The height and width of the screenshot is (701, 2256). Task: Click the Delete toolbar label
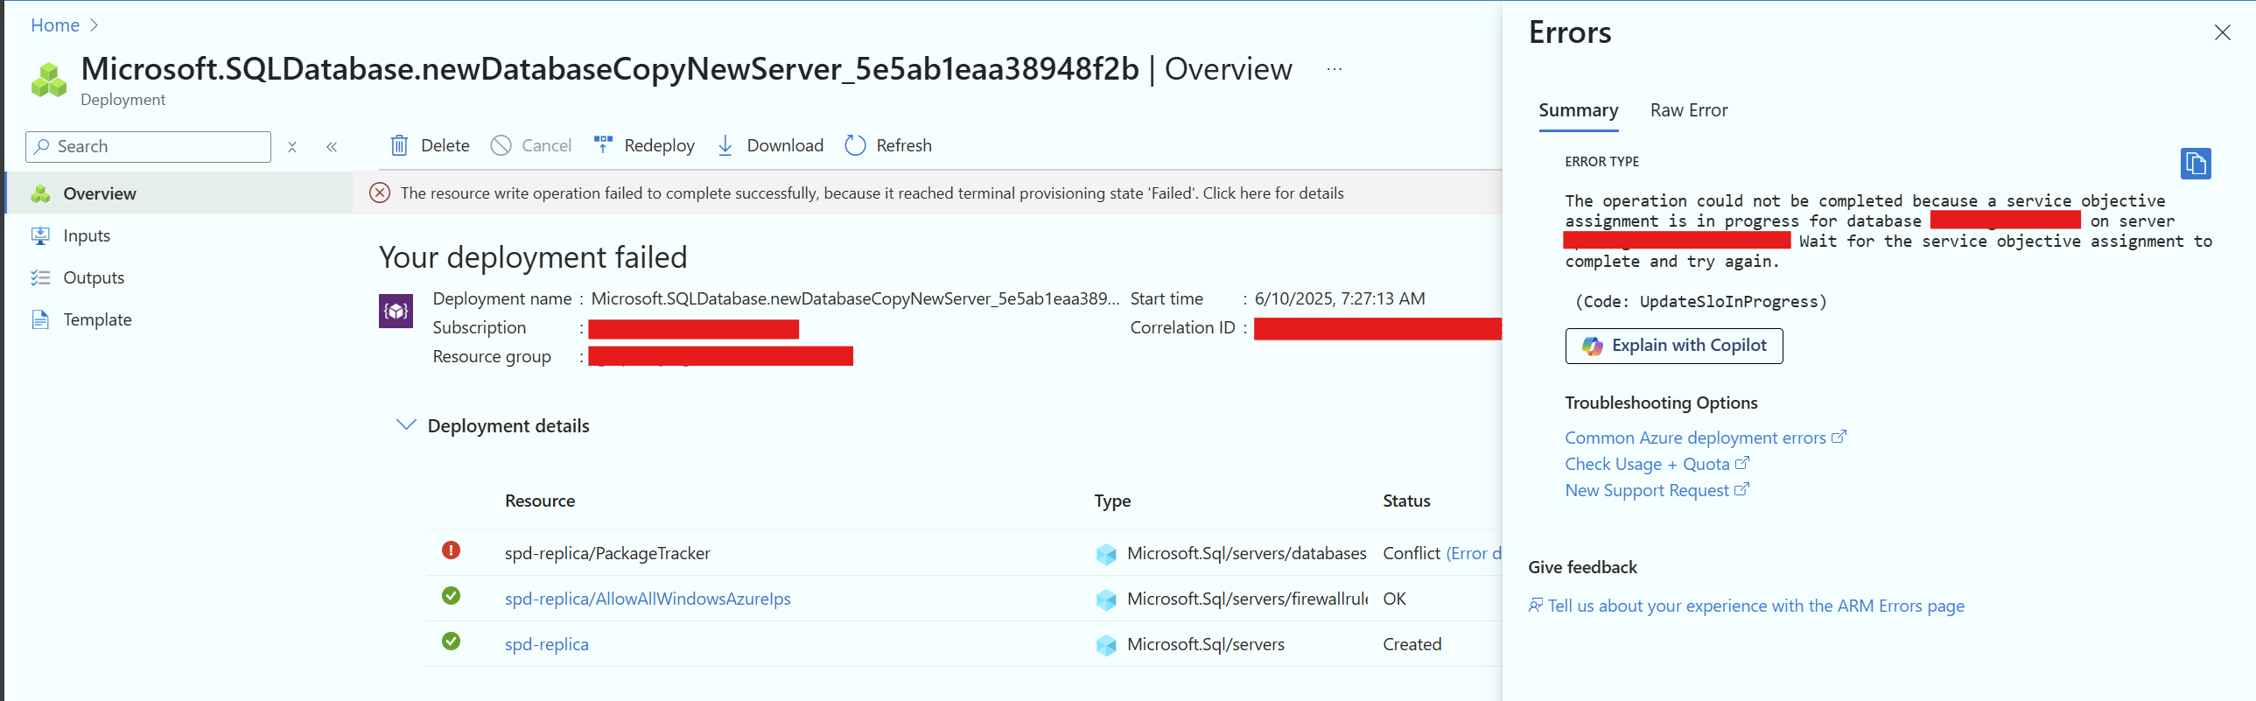(x=445, y=145)
